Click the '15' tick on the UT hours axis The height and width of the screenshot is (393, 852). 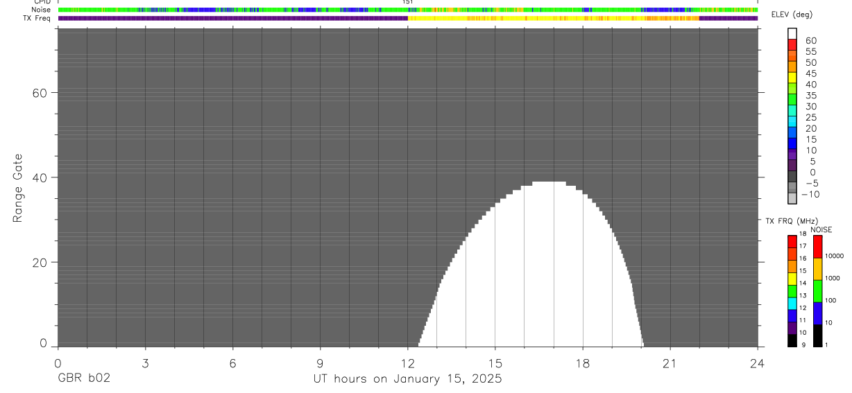(495, 363)
